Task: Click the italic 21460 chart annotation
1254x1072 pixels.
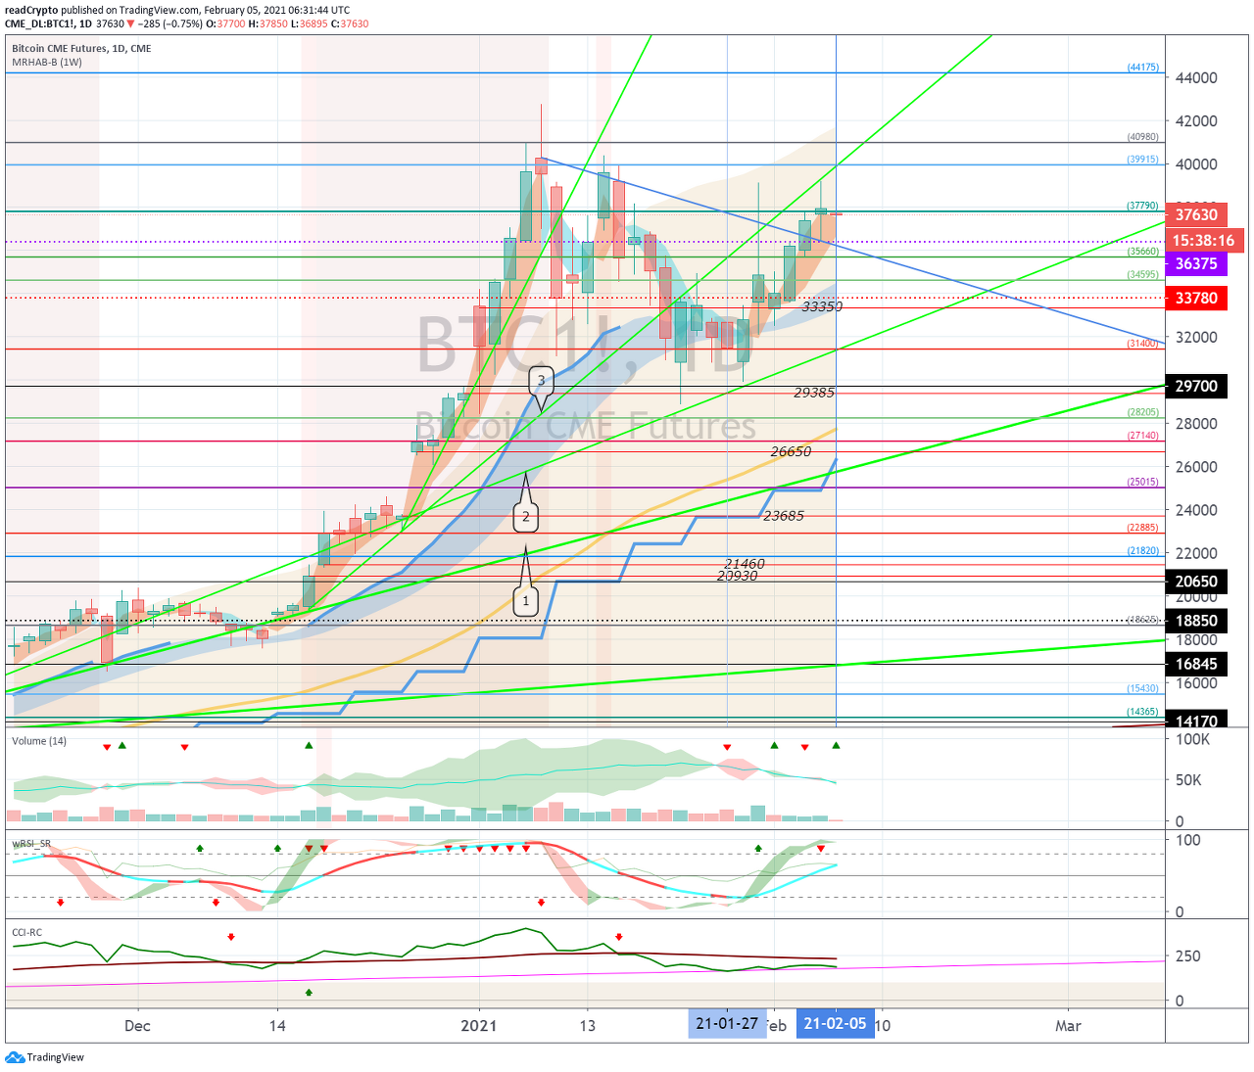Action: (x=745, y=564)
